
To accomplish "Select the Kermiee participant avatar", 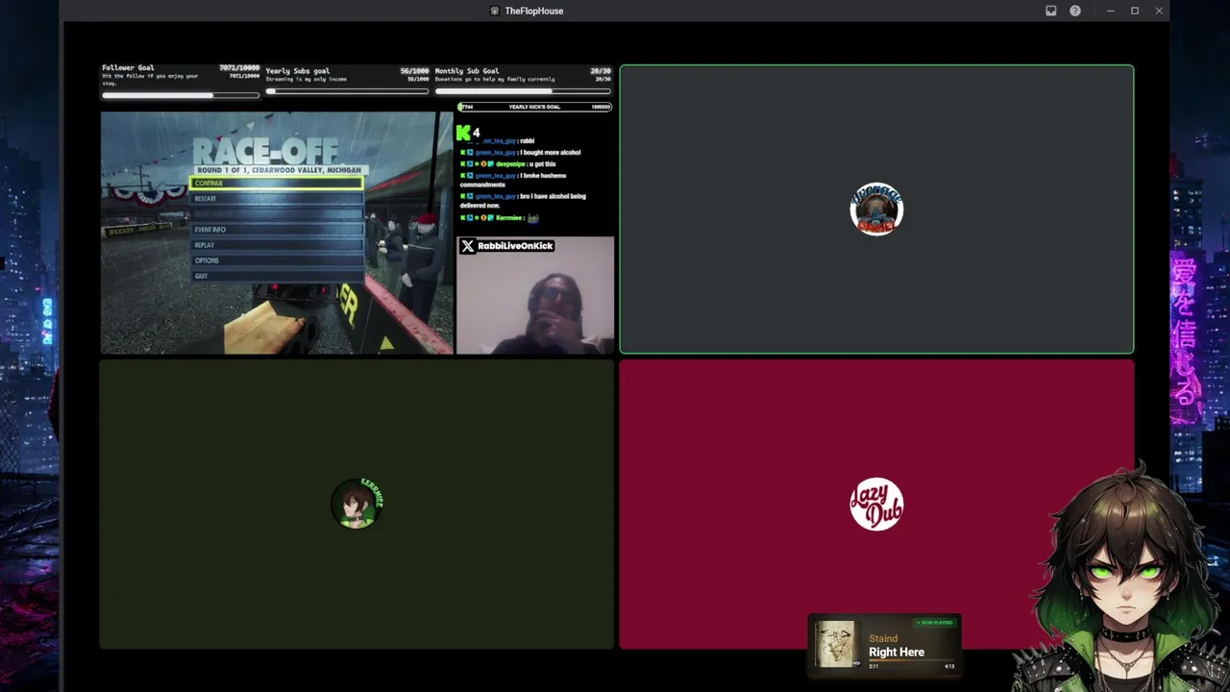I will (357, 504).
